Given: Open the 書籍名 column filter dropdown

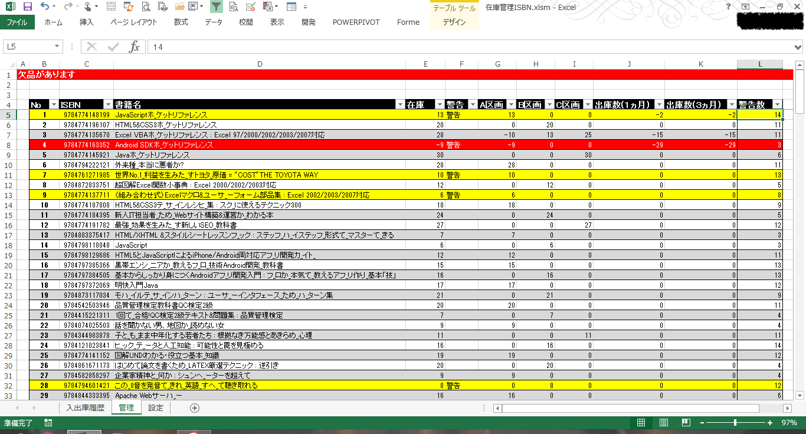Looking at the screenshot, I should [399, 104].
